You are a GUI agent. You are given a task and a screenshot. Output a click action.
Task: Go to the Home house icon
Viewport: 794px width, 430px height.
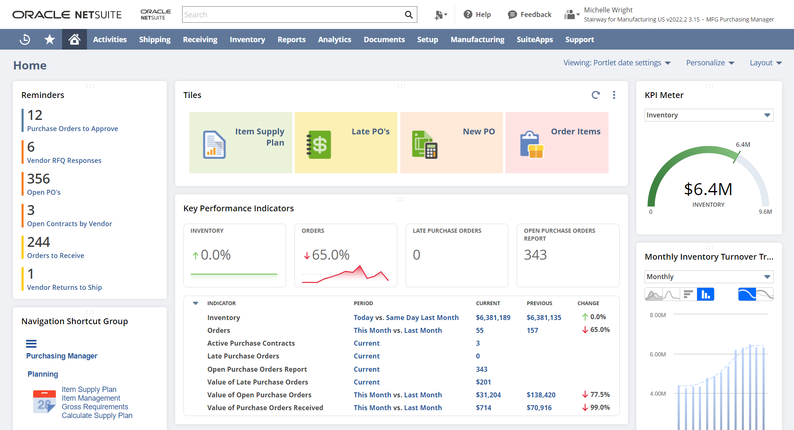75,39
